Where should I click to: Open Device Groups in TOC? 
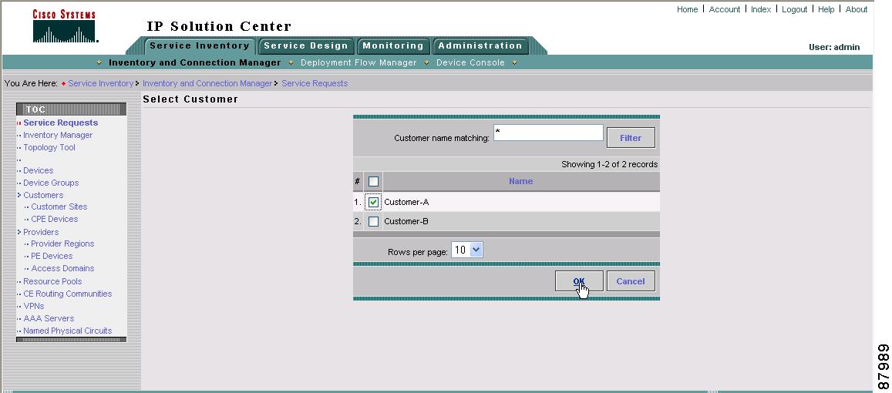[x=51, y=183]
